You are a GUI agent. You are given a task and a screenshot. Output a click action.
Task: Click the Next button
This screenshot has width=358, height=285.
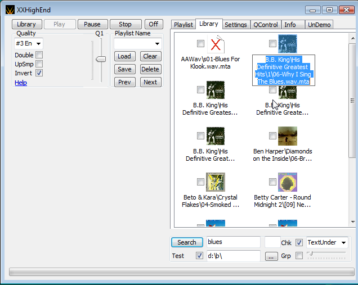(150, 82)
